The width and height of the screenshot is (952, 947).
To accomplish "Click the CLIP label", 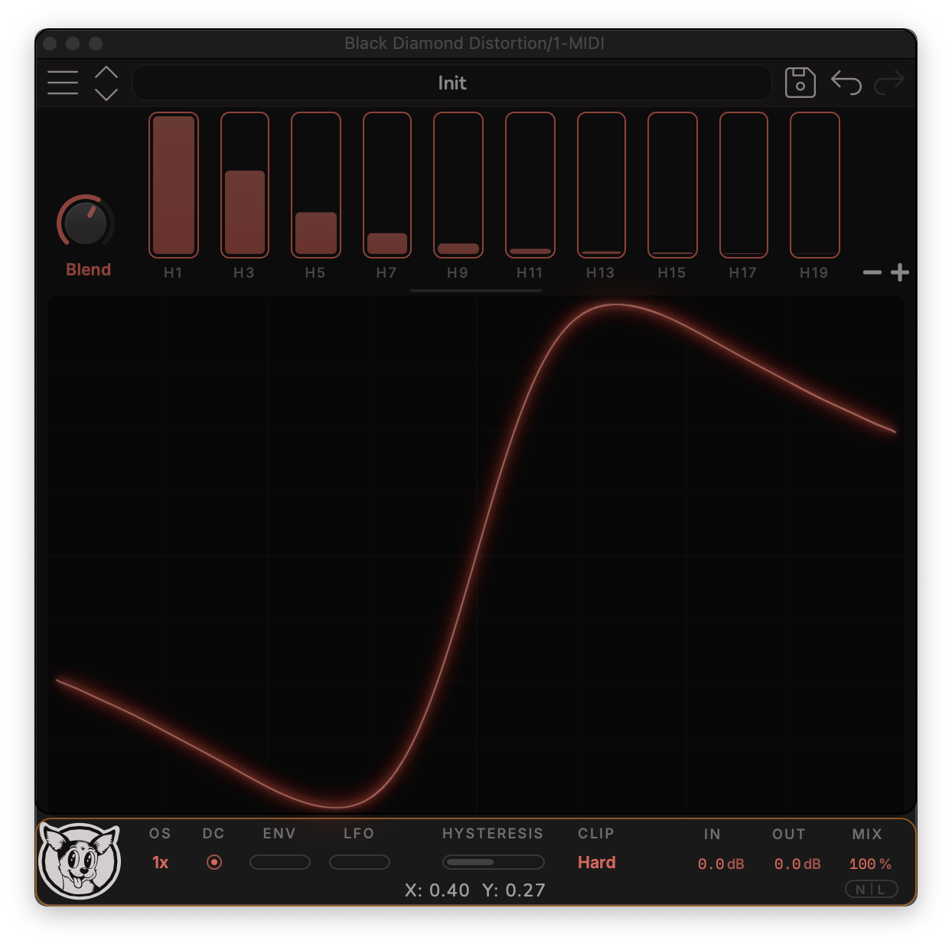I will click(x=596, y=834).
